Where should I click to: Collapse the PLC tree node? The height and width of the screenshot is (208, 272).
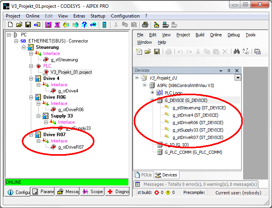pos(31,66)
